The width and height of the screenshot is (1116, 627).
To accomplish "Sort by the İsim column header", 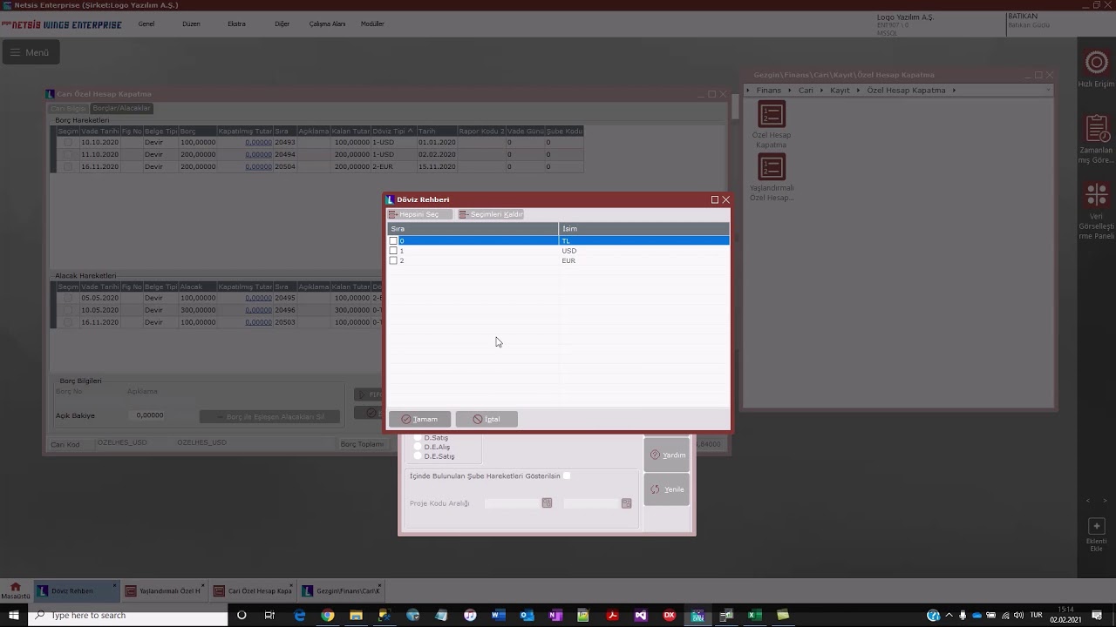I will (643, 228).
